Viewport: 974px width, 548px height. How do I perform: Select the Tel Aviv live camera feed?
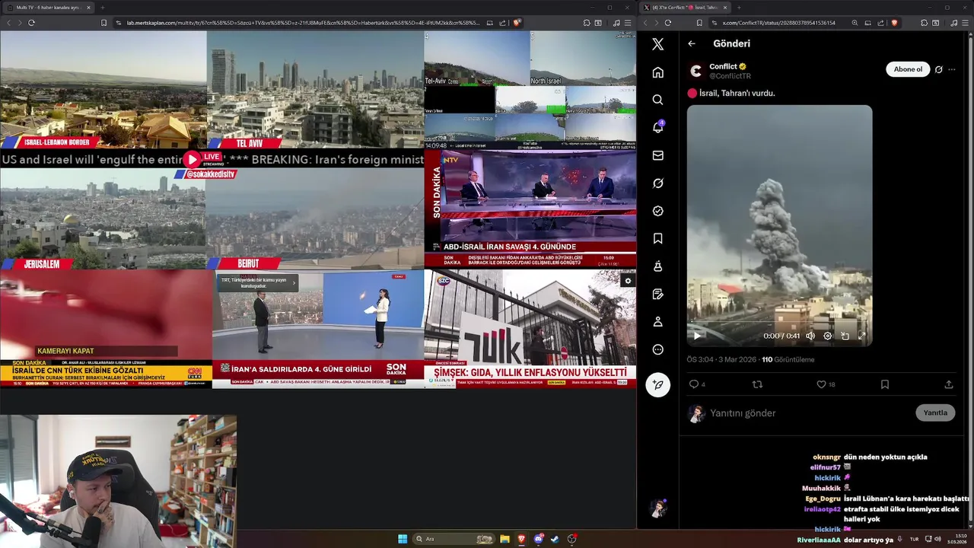click(x=315, y=89)
